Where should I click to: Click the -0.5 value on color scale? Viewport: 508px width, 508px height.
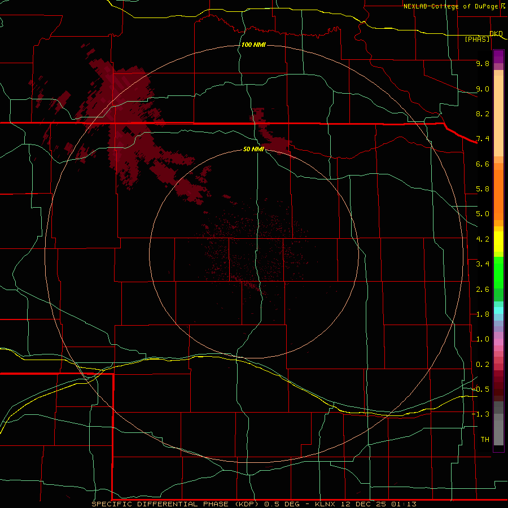tap(480, 389)
